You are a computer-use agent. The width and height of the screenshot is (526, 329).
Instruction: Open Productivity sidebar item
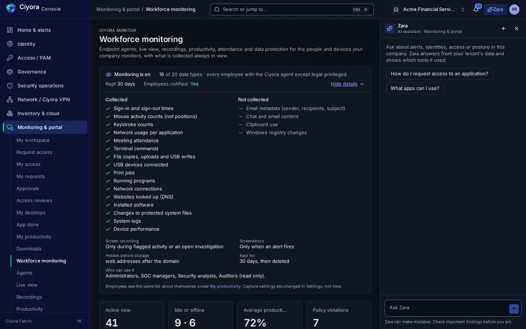[x=49, y=309]
